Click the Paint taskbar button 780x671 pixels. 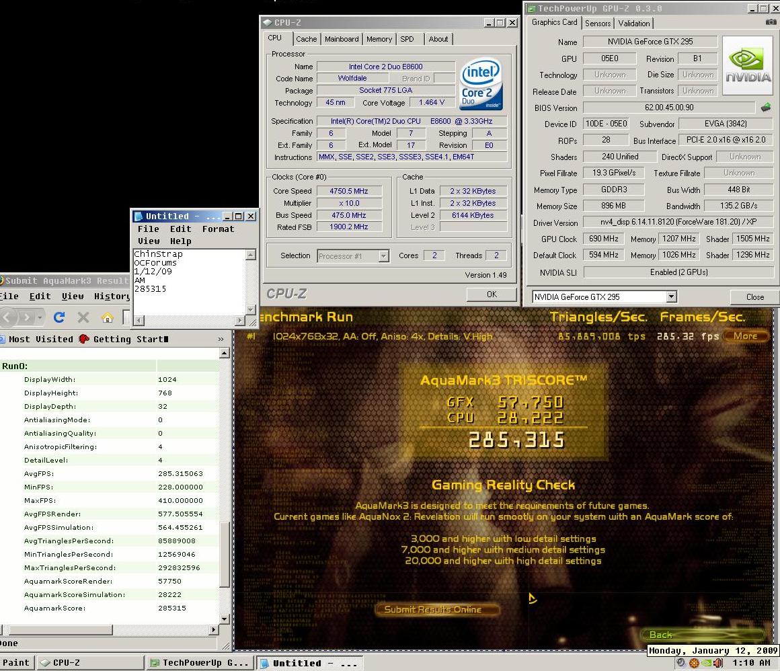pyautogui.click(x=17, y=662)
